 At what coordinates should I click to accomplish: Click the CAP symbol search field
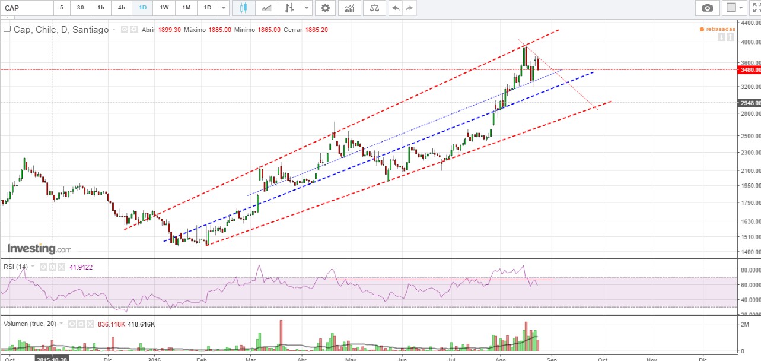click(x=26, y=8)
